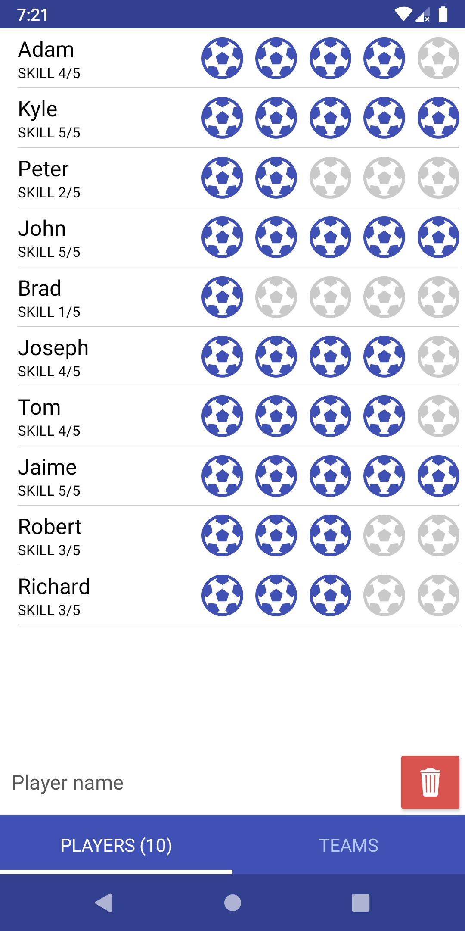Set Jaime's skill to second soccer ball
This screenshot has width=465, height=931.
coord(276,476)
